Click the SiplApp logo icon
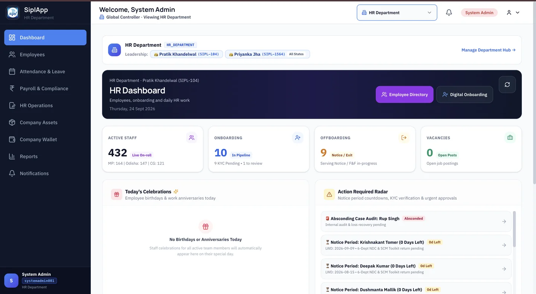Viewport: 536px width, 294px height. coord(13,13)
